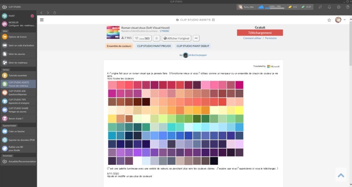Select Exporter les données EPUB

(x=18, y=140)
